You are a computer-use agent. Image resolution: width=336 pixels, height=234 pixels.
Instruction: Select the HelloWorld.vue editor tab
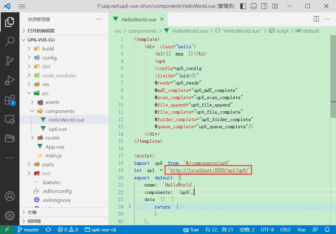click(139, 19)
